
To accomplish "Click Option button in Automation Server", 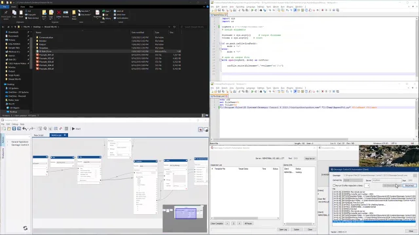I will [x=297, y=229].
